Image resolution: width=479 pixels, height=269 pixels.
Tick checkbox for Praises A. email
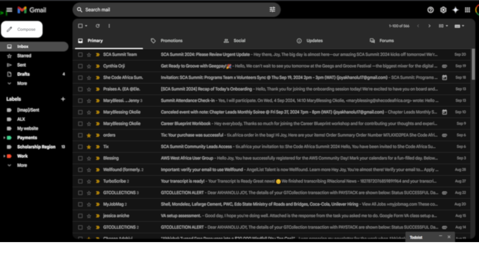tap(80, 89)
